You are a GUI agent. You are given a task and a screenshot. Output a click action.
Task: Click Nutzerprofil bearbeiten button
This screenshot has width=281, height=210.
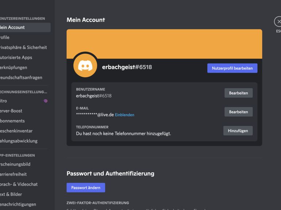pyautogui.click(x=232, y=68)
